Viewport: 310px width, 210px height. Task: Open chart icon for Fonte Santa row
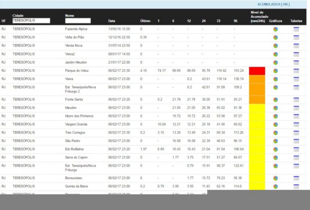[x=275, y=100]
